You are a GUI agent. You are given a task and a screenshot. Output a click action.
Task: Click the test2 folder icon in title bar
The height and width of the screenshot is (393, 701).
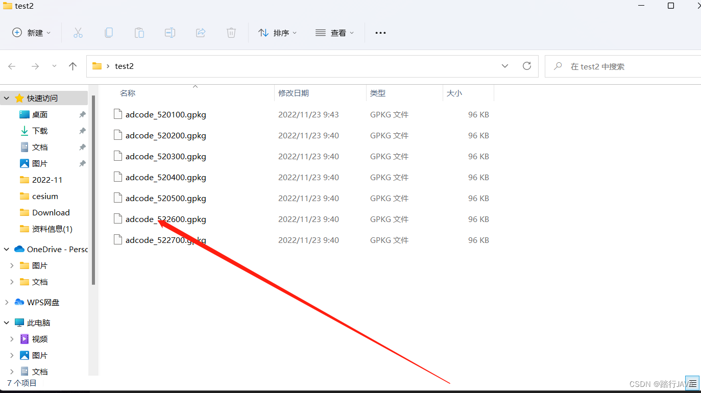point(7,6)
